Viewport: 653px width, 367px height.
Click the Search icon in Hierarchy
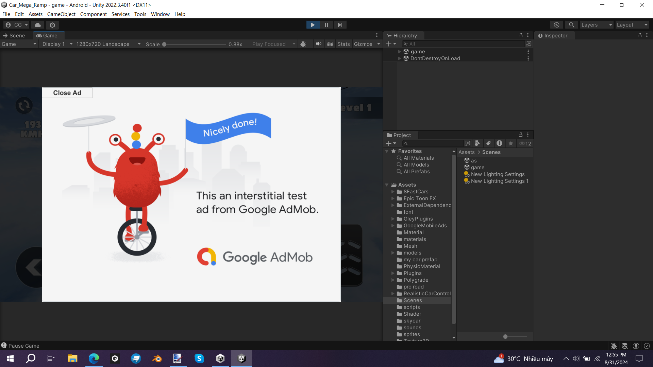(405, 43)
